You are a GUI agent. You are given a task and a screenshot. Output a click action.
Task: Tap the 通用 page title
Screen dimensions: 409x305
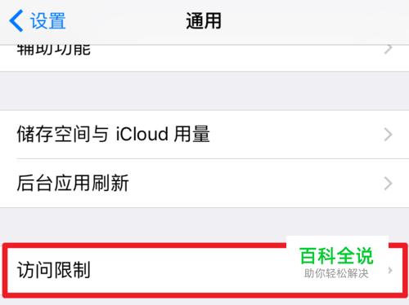point(204,20)
